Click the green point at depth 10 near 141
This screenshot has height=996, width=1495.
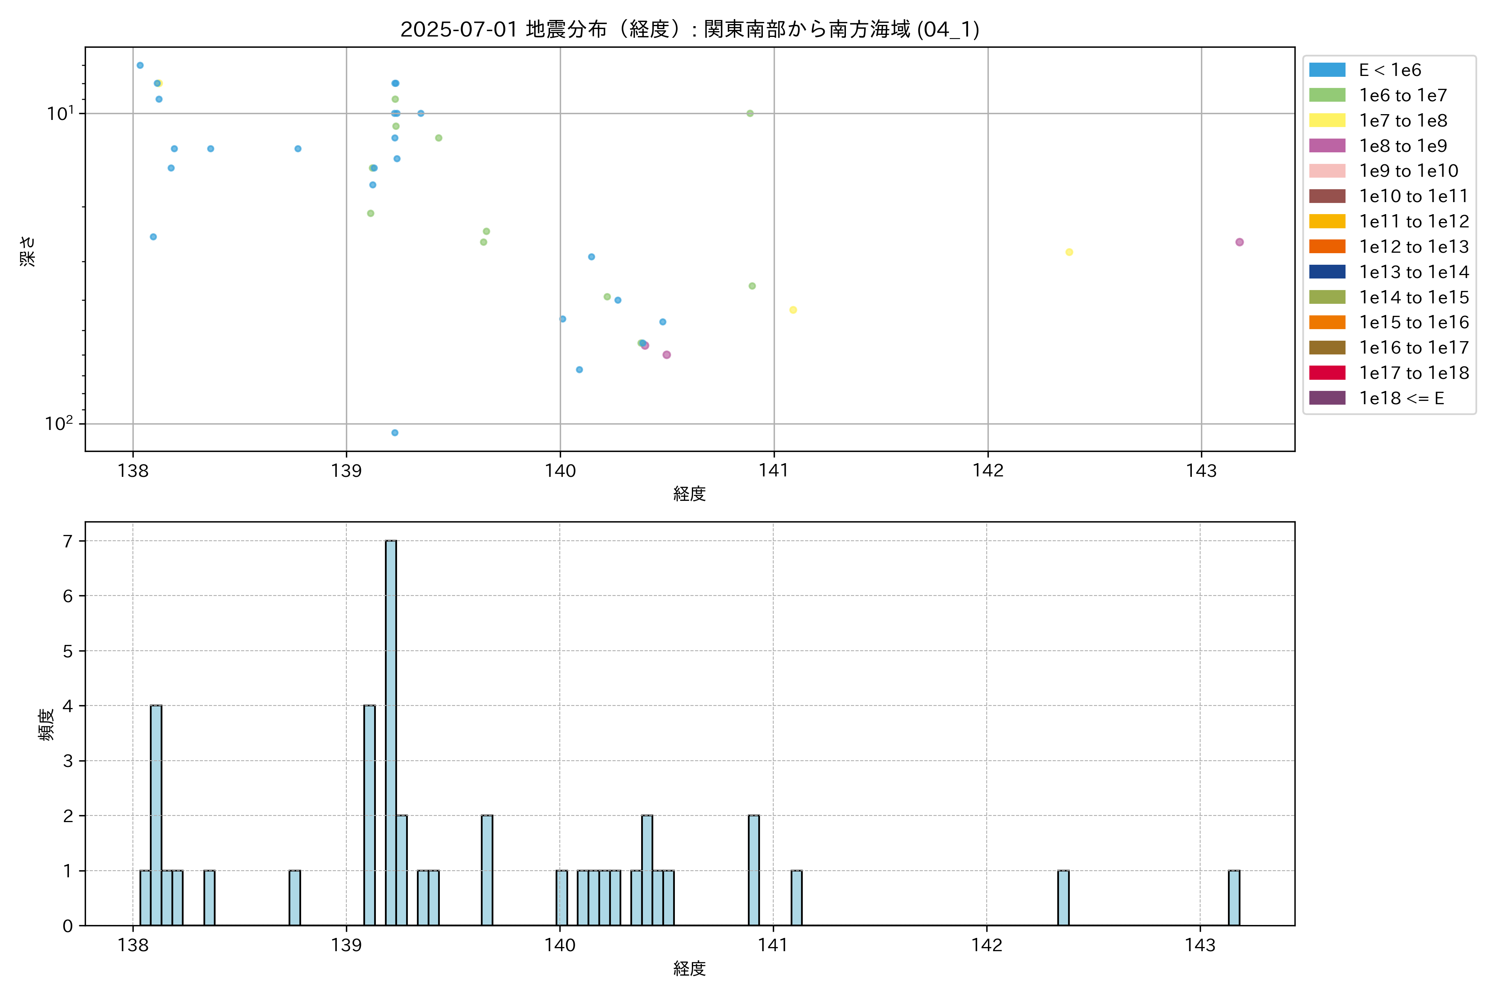pyautogui.click(x=750, y=114)
